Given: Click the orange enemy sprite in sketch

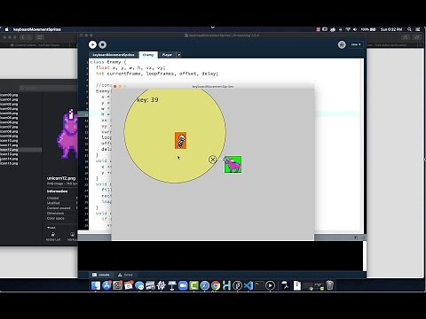Looking at the screenshot, I should point(180,140).
